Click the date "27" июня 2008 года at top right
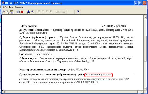 coord(113,26)
